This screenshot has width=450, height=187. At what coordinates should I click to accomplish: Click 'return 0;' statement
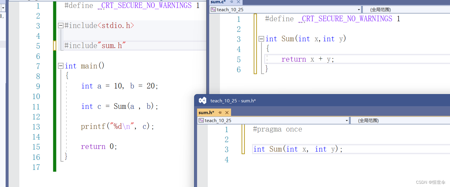coord(99,146)
